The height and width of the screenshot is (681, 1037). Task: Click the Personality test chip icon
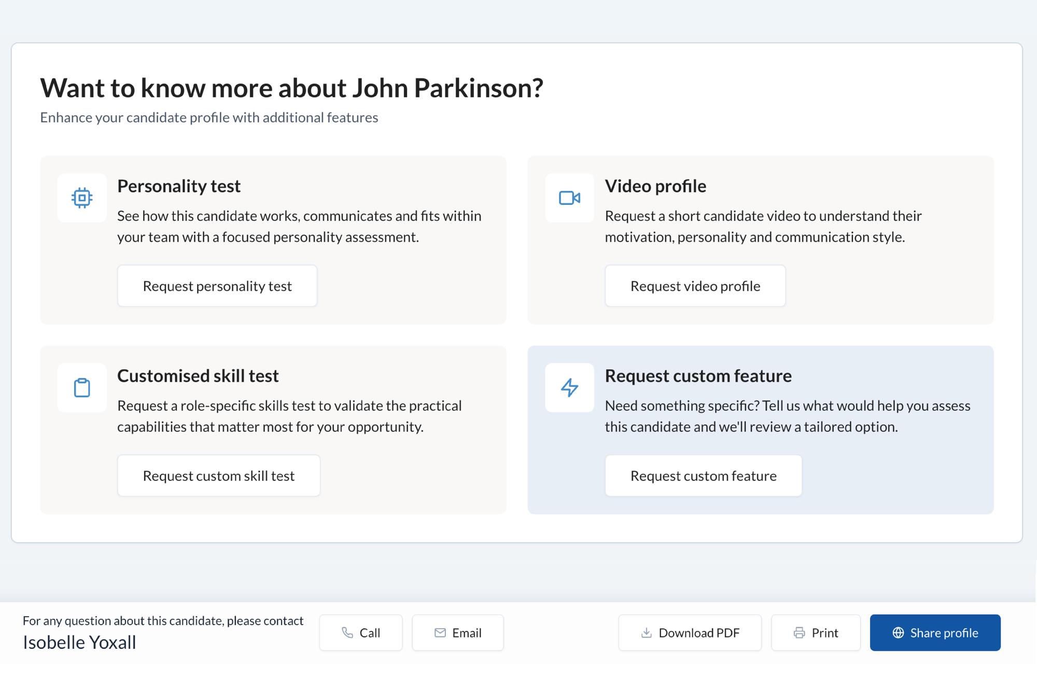(x=82, y=198)
